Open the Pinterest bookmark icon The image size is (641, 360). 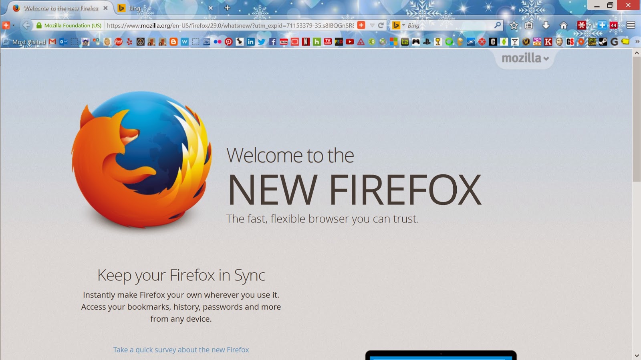(228, 42)
